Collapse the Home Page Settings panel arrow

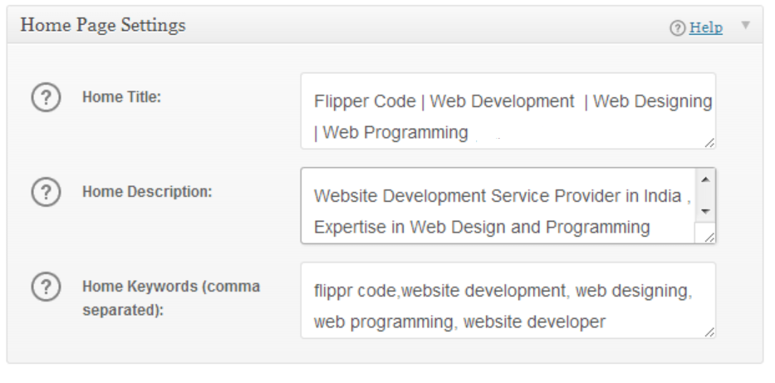(x=746, y=25)
